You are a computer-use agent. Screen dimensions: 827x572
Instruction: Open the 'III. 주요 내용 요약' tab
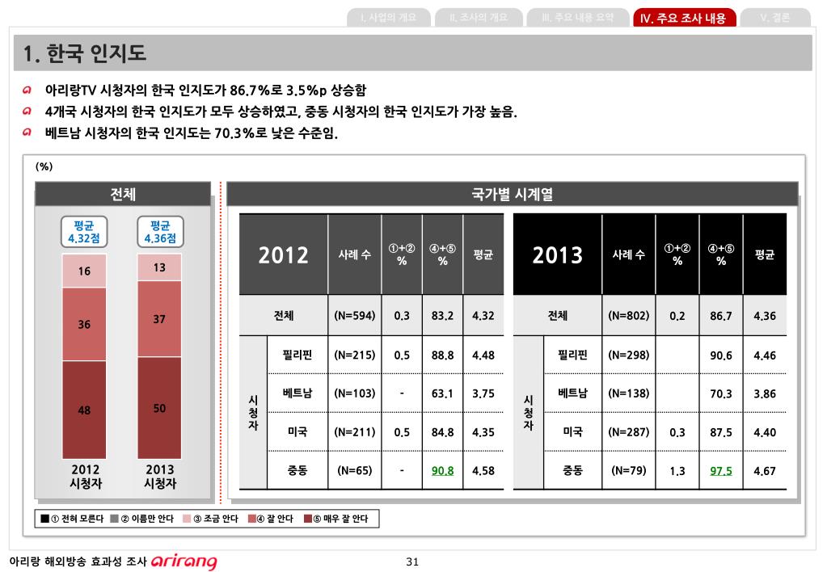[577, 18]
